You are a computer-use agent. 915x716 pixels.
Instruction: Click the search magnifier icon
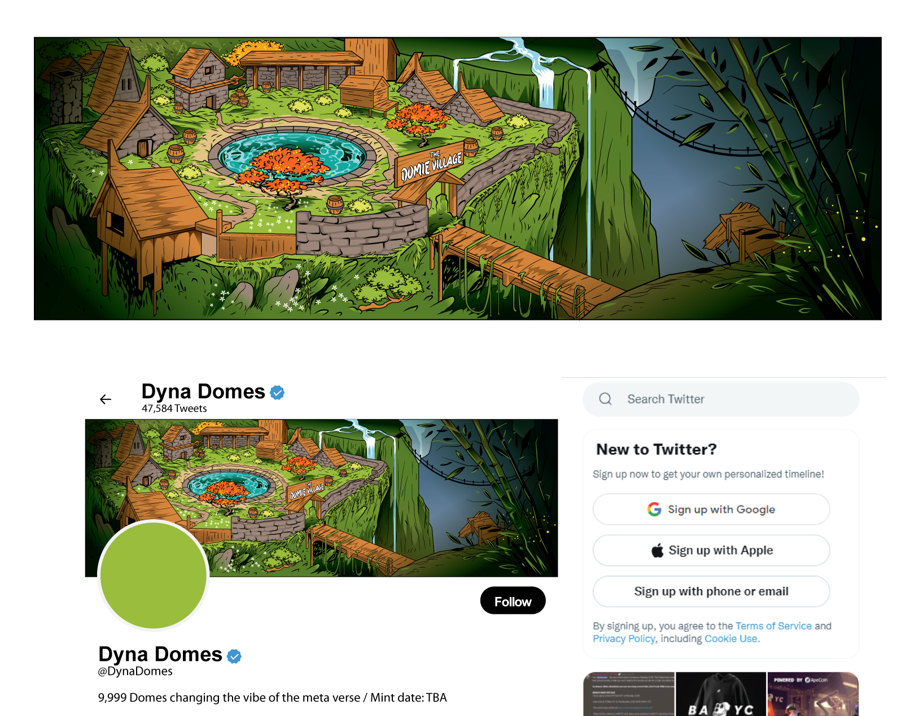[x=605, y=399]
